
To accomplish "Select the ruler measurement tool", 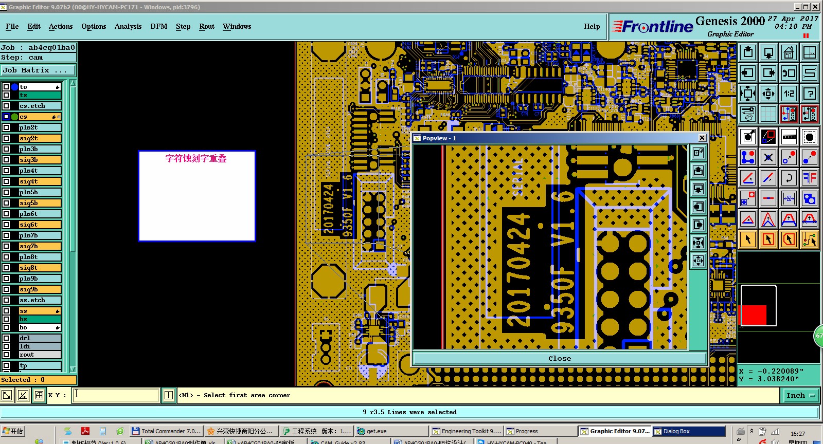I will 789,137.
